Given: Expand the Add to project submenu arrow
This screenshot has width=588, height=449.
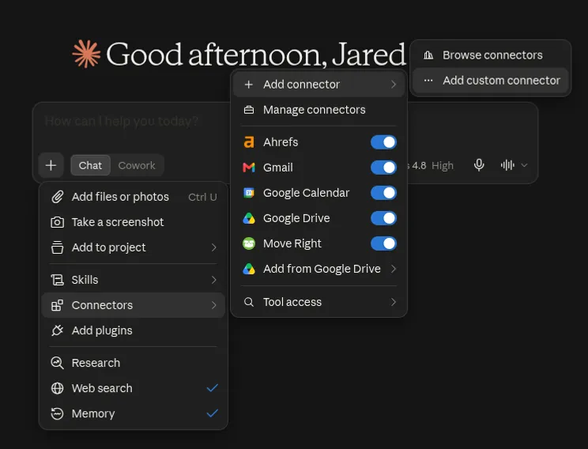Looking at the screenshot, I should (x=213, y=247).
